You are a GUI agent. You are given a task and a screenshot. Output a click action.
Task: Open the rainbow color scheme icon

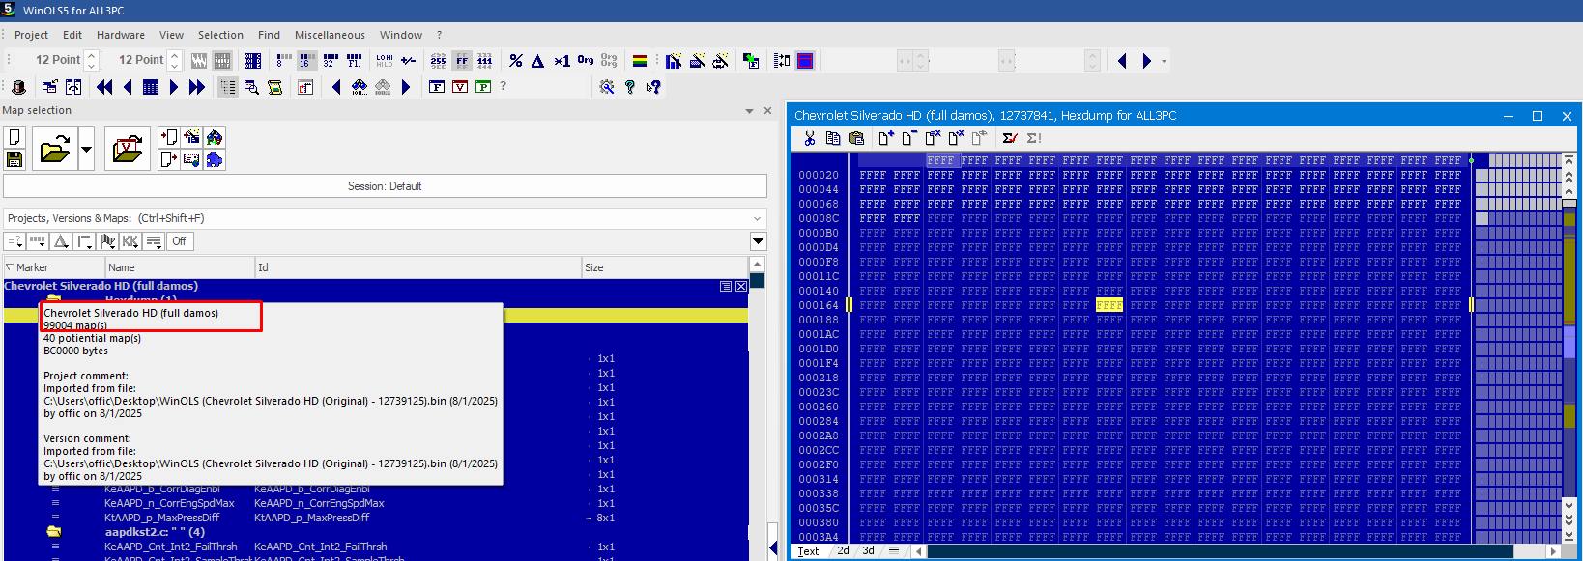639,61
